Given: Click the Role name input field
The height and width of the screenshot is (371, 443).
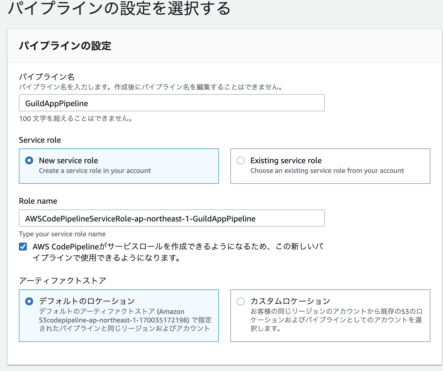Looking at the screenshot, I should tap(171, 218).
